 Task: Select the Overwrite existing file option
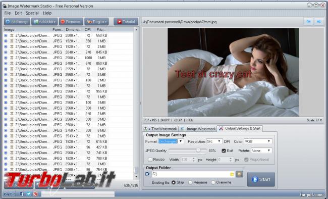coord(213,182)
